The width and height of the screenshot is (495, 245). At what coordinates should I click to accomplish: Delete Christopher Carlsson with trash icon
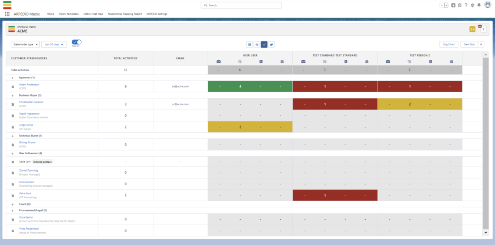tap(12, 104)
